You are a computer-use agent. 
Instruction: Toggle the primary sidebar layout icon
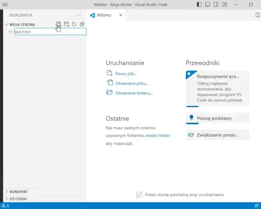tap(199, 4)
